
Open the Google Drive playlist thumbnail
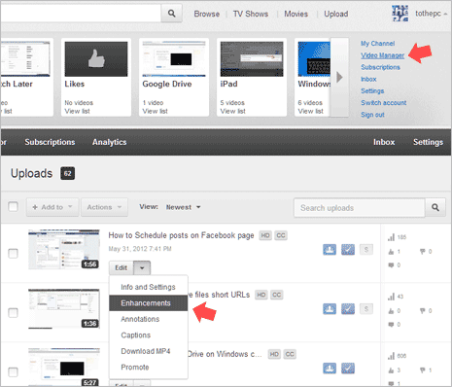click(x=174, y=59)
